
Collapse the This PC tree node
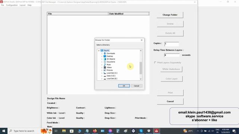99,51
